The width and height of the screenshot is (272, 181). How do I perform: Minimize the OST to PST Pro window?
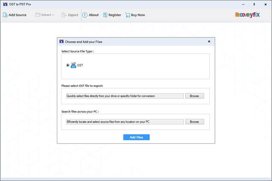[243, 4]
